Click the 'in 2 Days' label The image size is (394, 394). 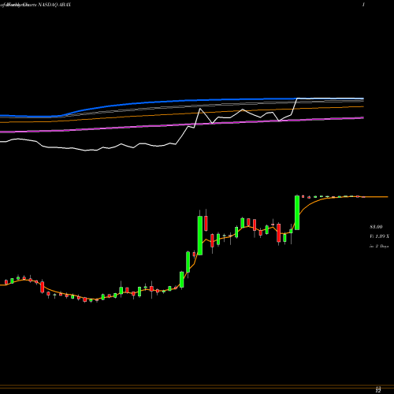(x=379, y=247)
